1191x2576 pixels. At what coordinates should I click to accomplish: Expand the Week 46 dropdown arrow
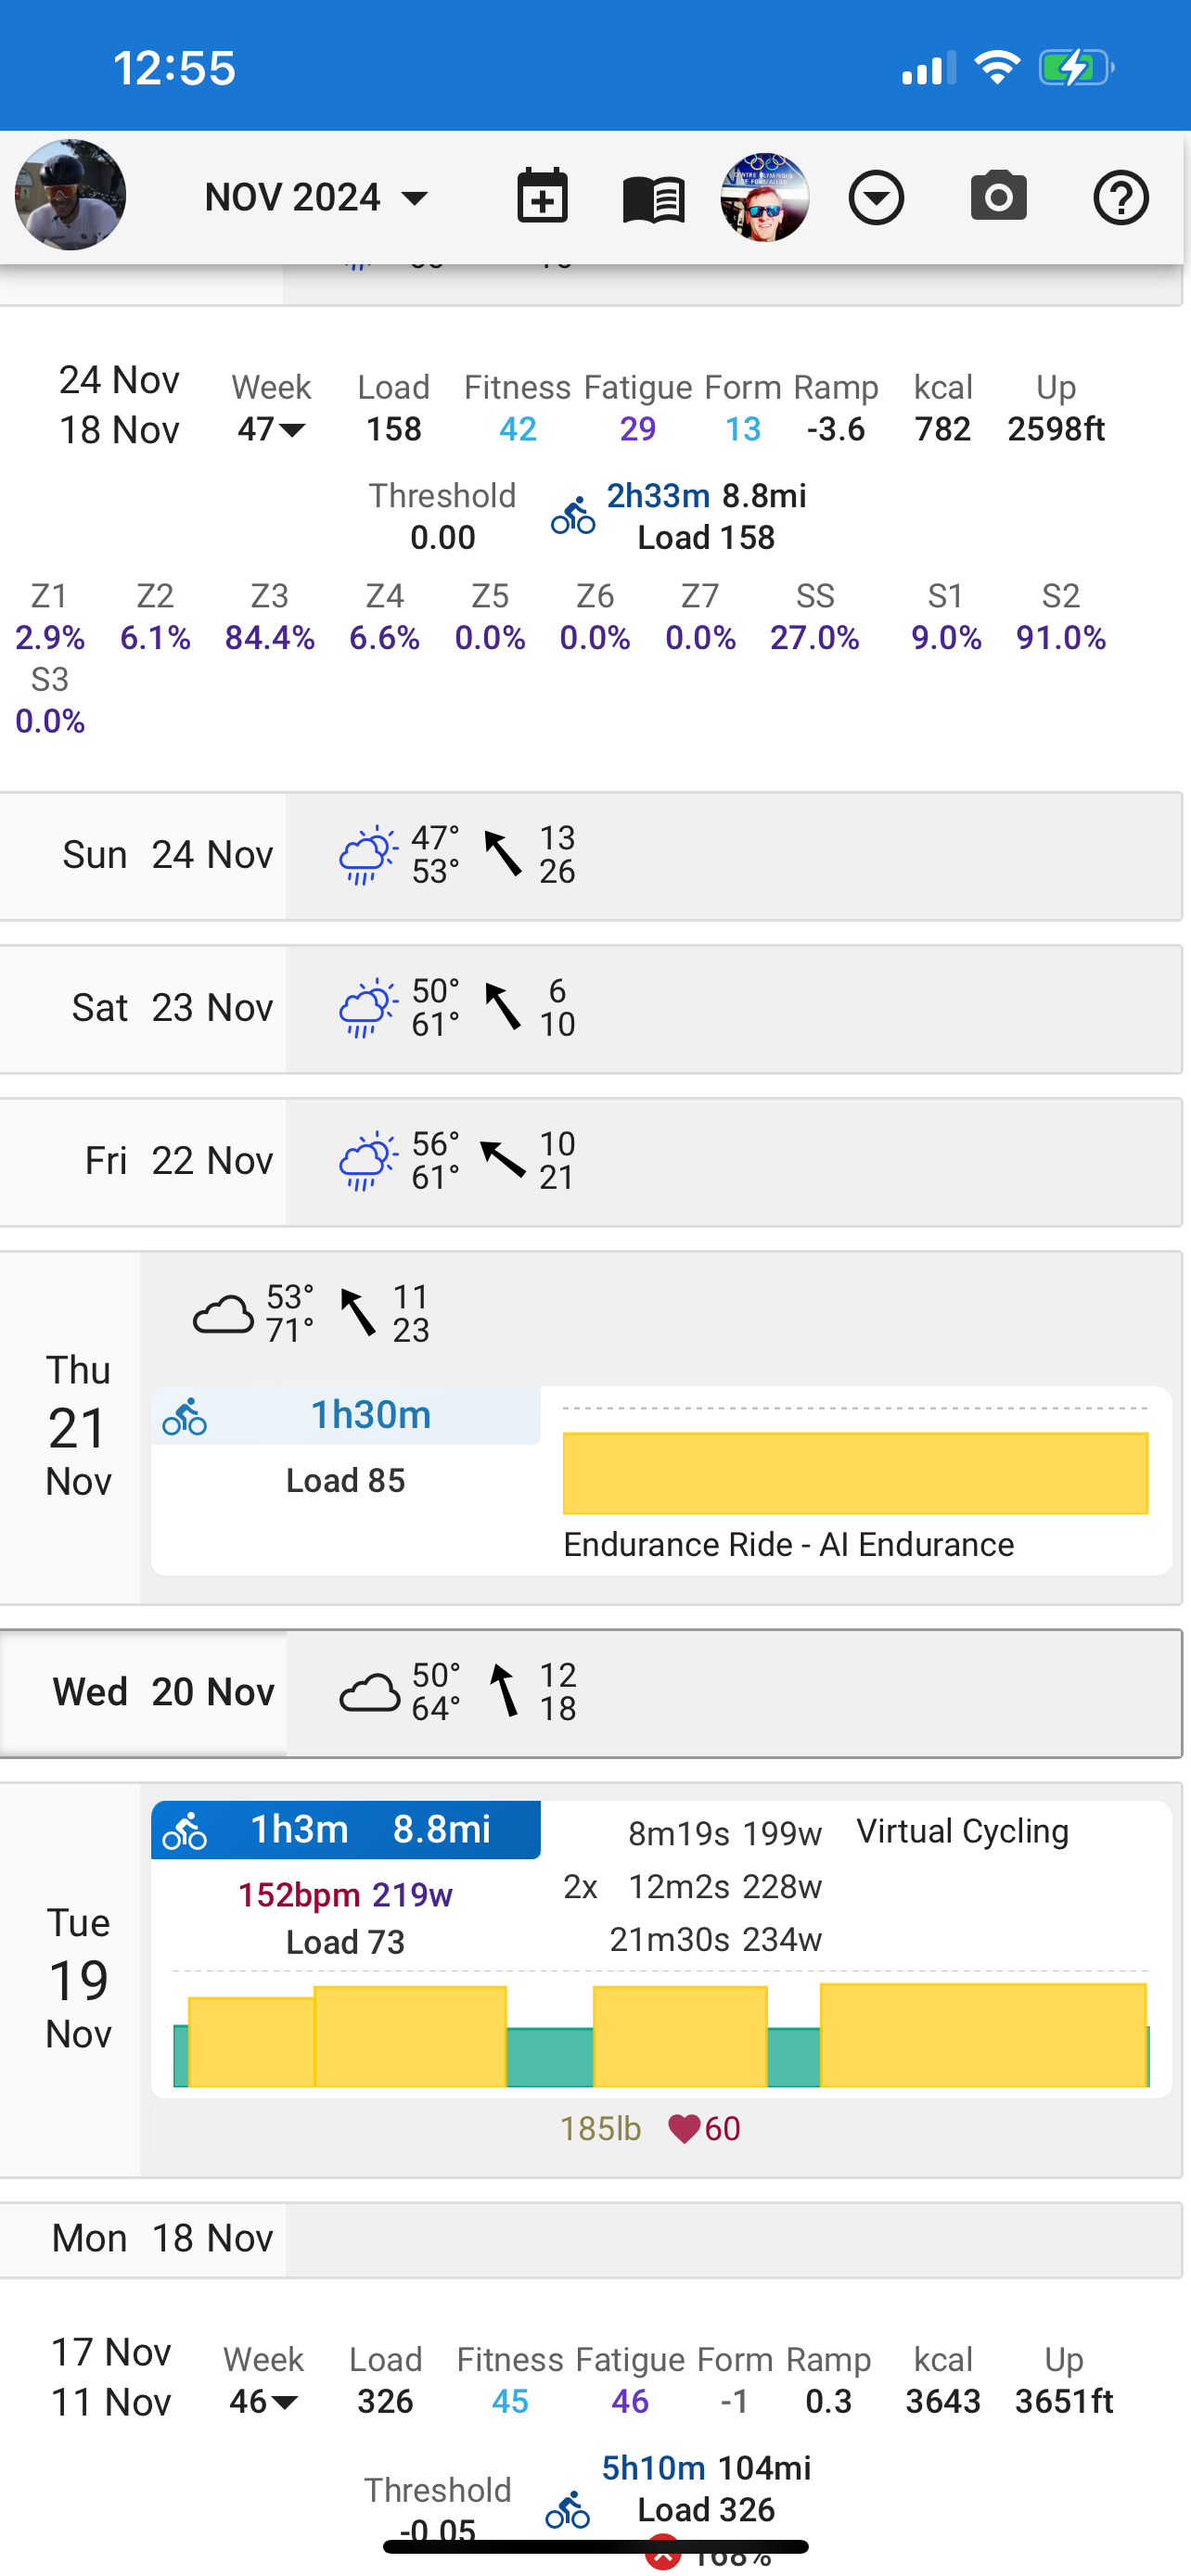[x=284, y=2402]
